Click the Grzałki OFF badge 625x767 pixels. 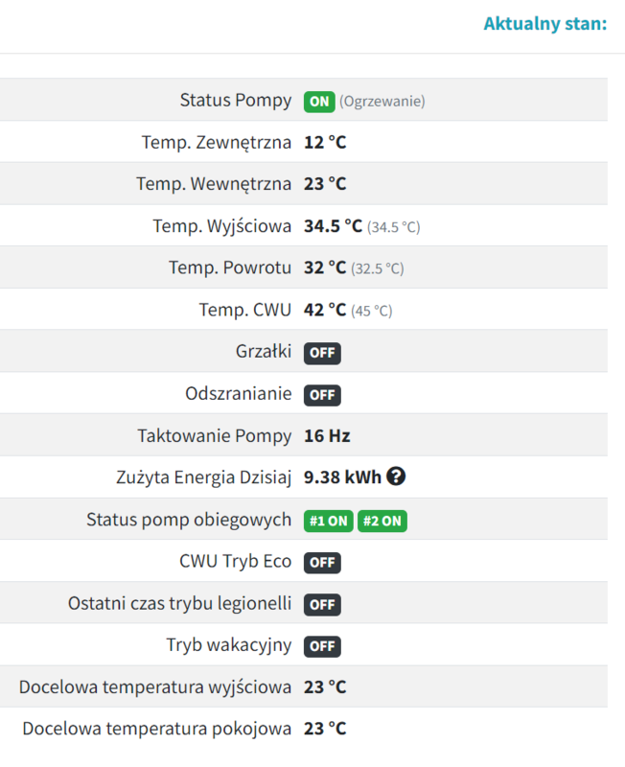click(x=322, y=353)
